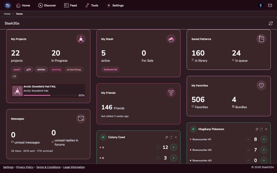Click the Saved Patterns icon

(261, 39)
